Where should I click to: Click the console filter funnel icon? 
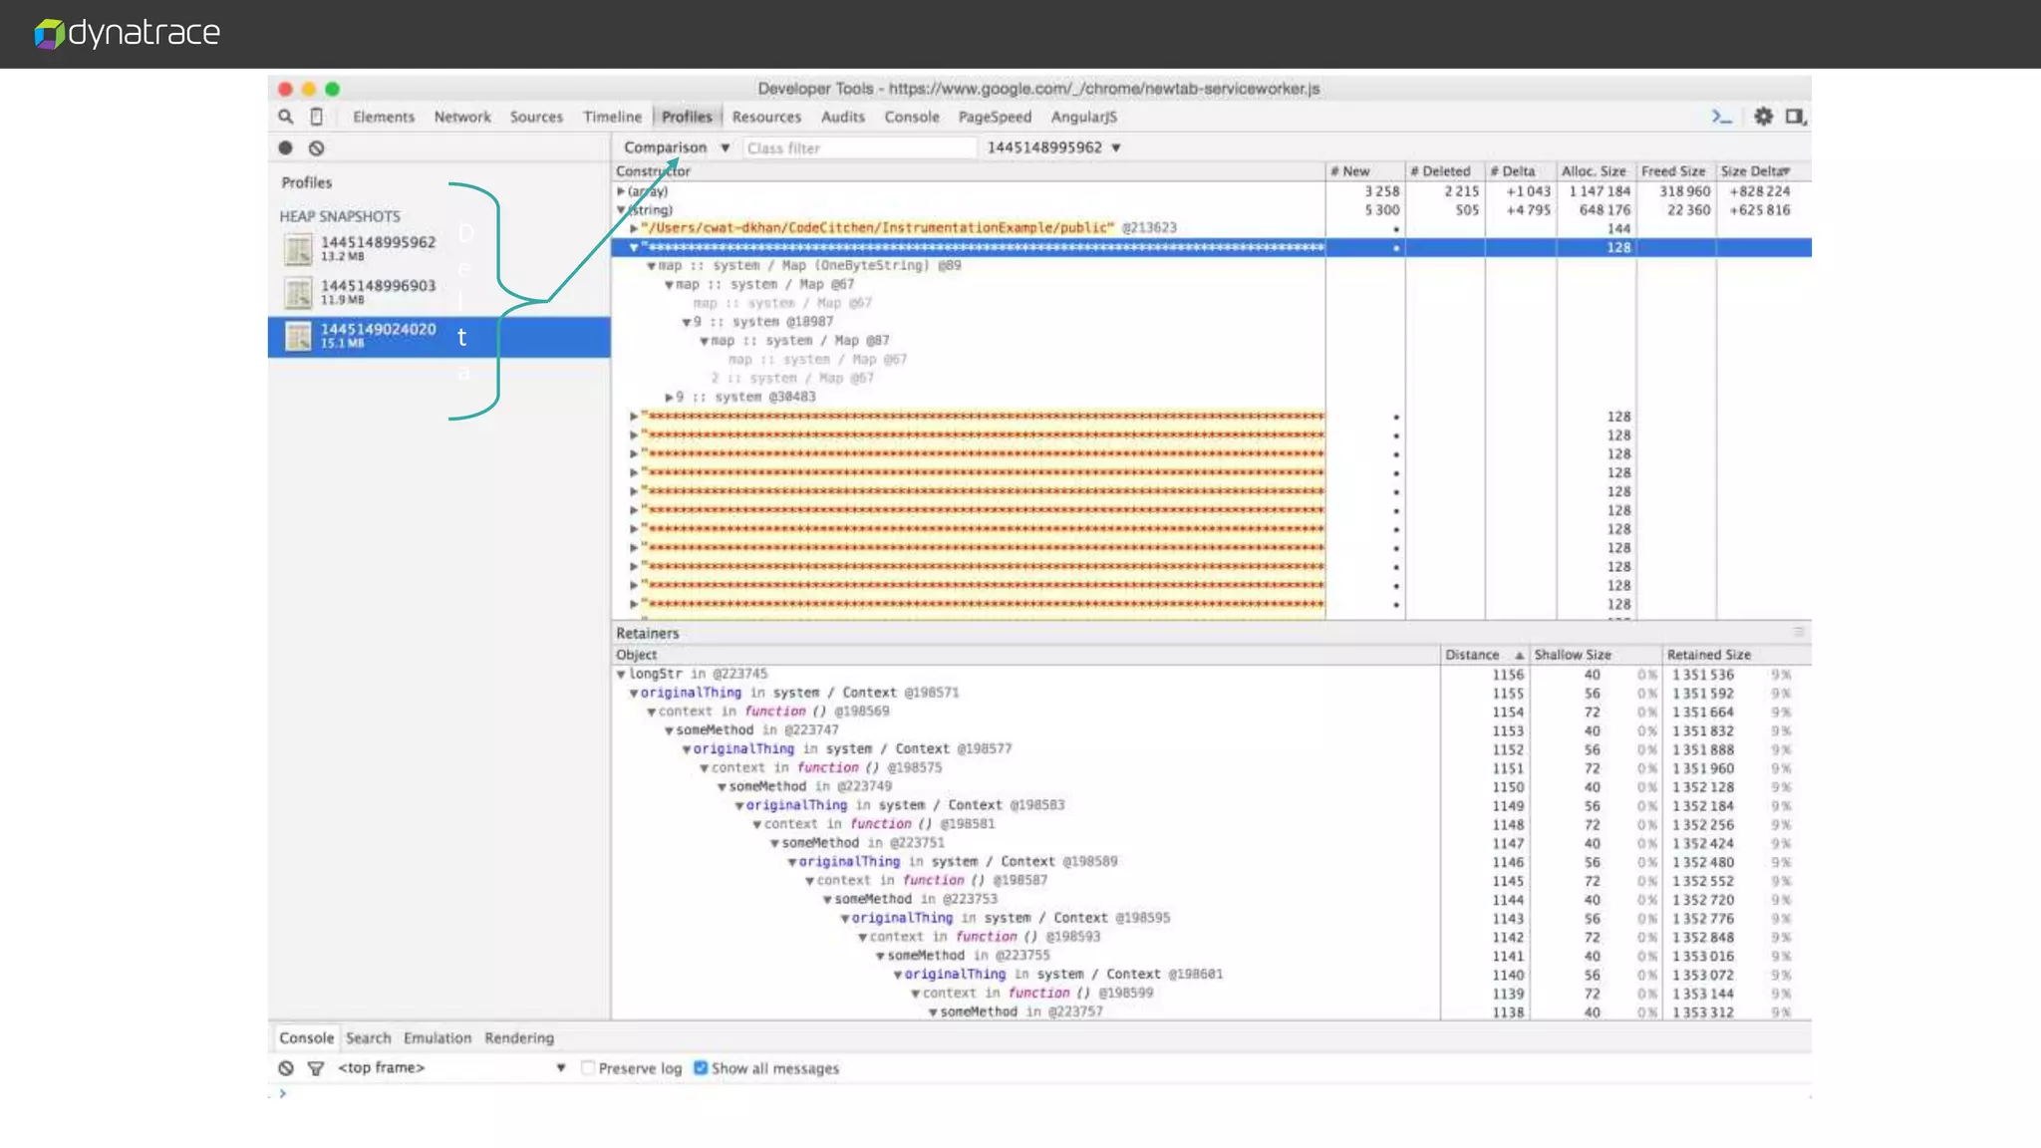click(316, 1068)
